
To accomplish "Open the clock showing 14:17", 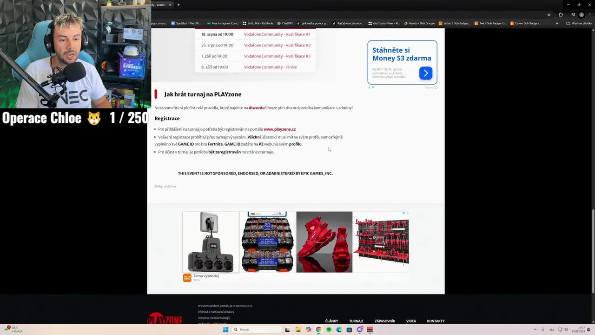I will tap(579, 329).
